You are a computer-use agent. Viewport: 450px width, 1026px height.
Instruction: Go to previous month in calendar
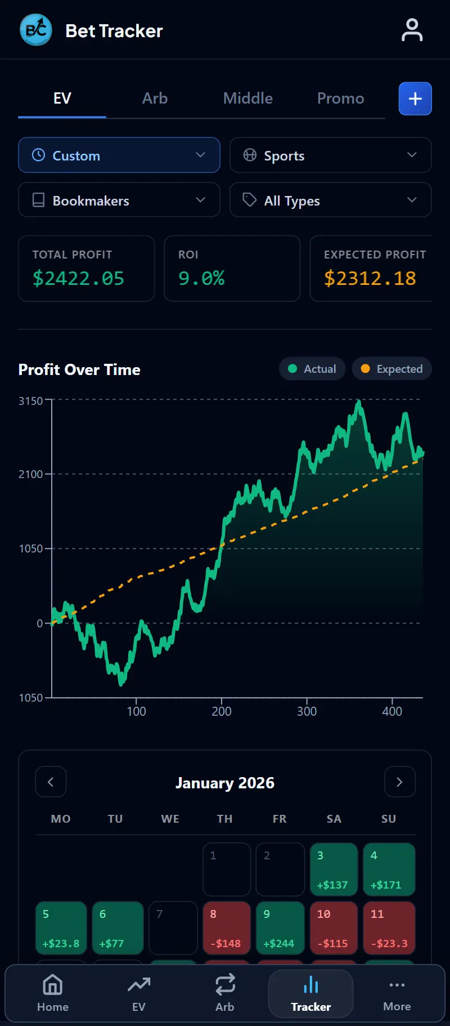pos(51,782)
